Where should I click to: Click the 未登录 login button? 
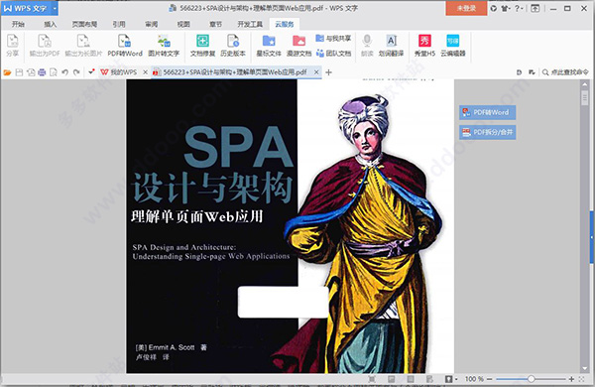tap(466, 8)
